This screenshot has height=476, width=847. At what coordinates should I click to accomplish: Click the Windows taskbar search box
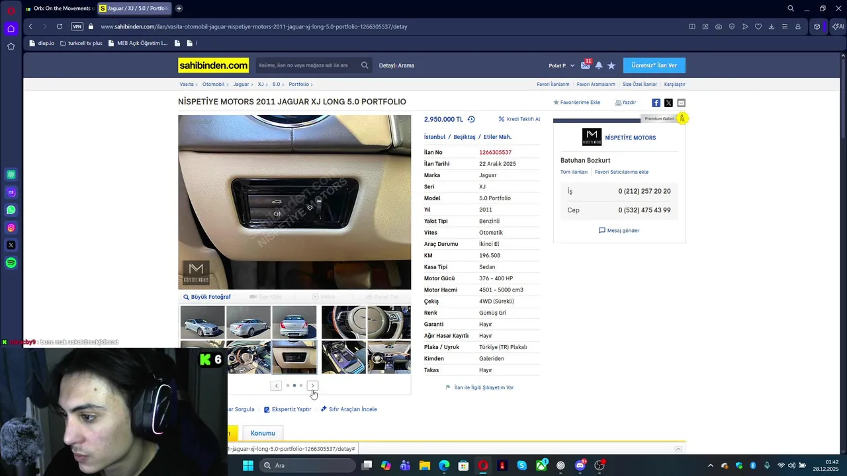click(306, 465)
